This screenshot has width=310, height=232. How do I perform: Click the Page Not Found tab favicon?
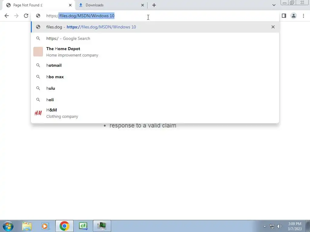[x=8, y=5]
